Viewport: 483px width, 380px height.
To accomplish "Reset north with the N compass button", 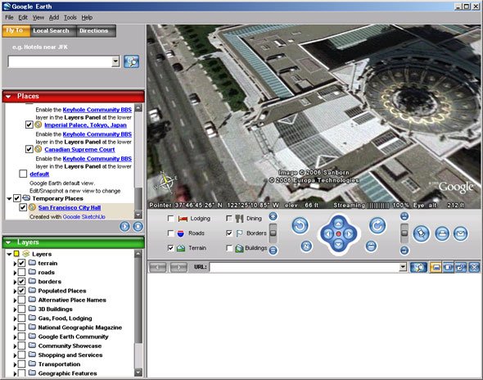I will 306,246.
